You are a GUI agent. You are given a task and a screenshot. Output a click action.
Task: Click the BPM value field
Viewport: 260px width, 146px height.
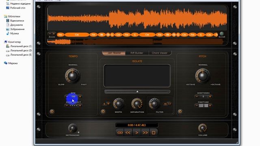[74, 97]
